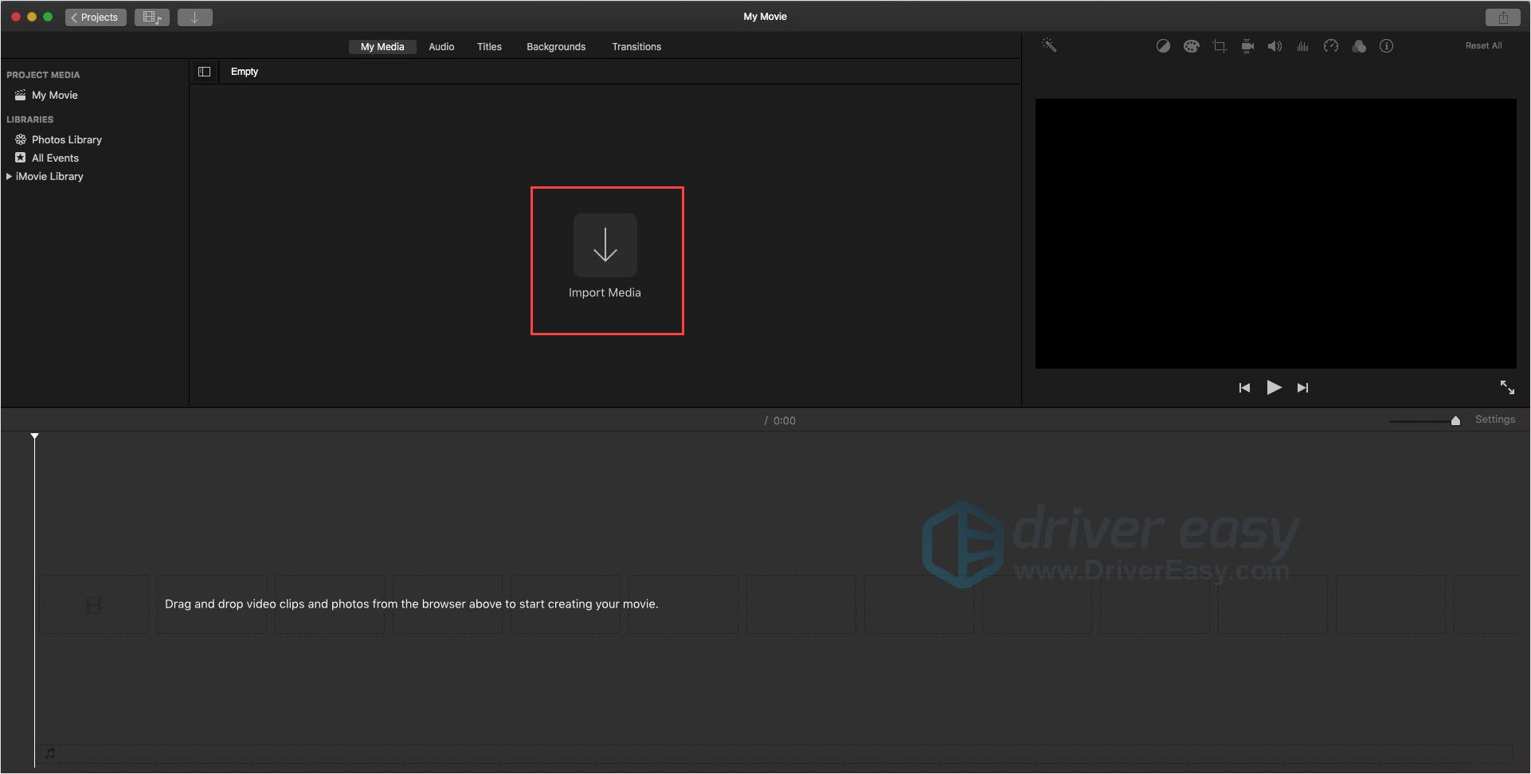
Task: Click the red close window button
Action: pyautogui.click(x=16, y=17)
